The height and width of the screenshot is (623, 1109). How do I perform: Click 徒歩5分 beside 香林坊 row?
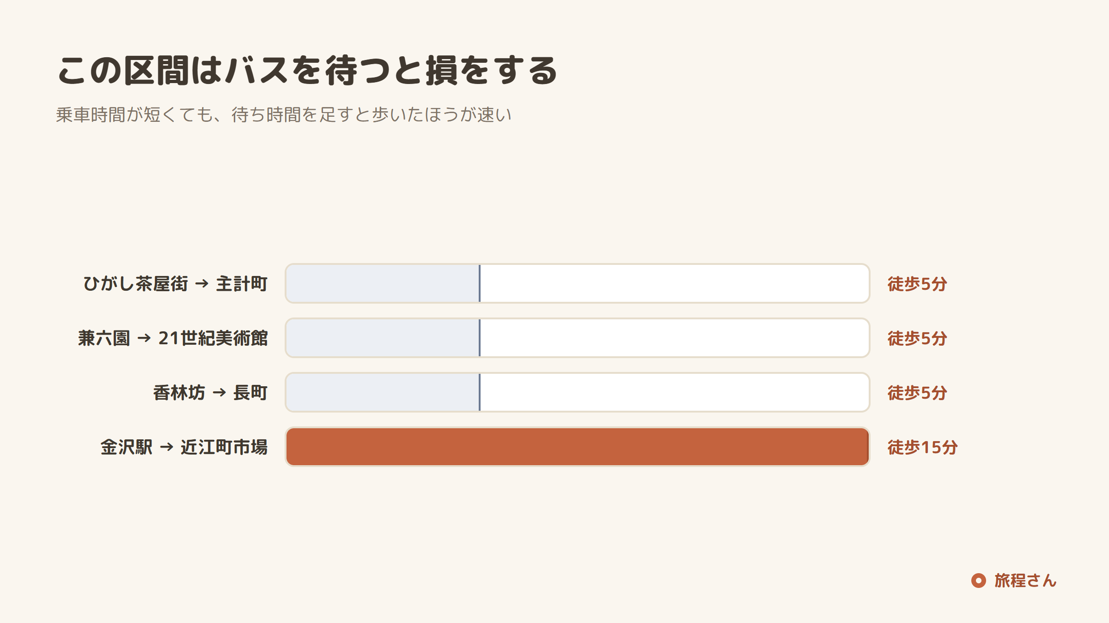917,393
